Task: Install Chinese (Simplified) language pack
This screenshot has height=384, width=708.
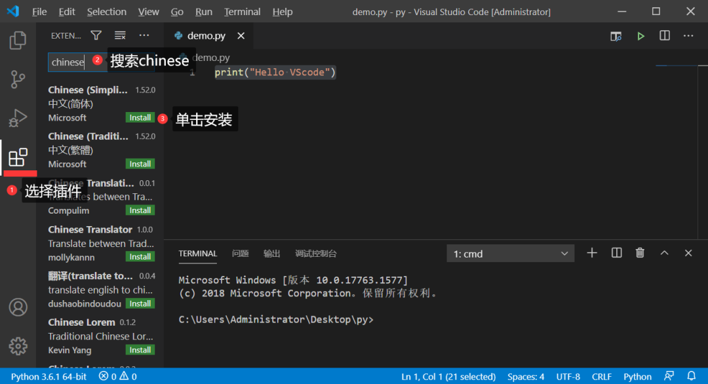Action: [x=140, y=117]
